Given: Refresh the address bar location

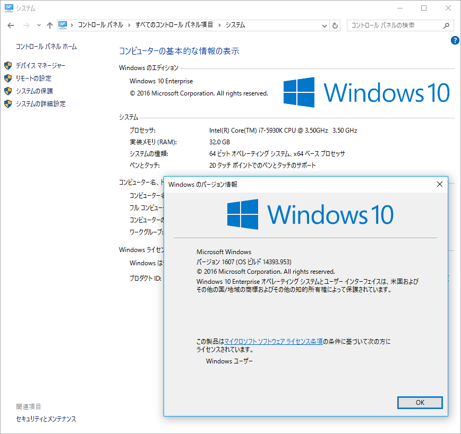Looking at the screenshot, I should point(335,25).
